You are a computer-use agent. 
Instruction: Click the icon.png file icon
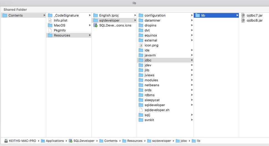(x=141, y=45)
